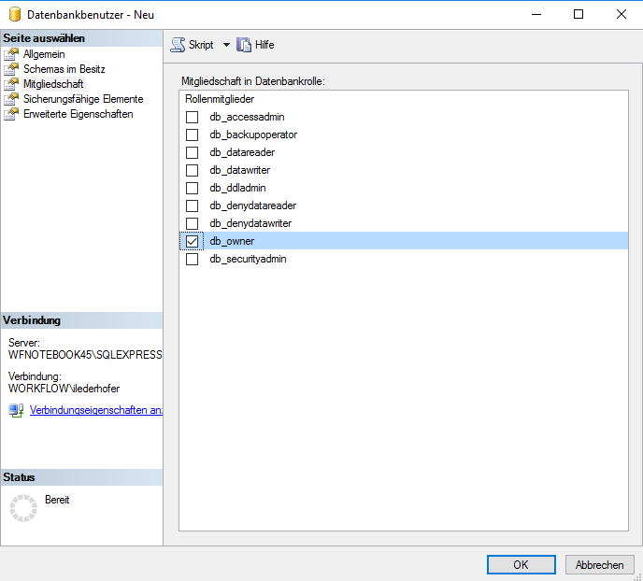Screen dimensions: 643x581
Task: Confirm with the OK button
Action: 521,564
